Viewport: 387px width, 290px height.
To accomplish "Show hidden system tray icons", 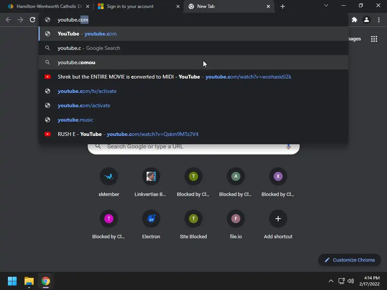I will click(331, 281).
